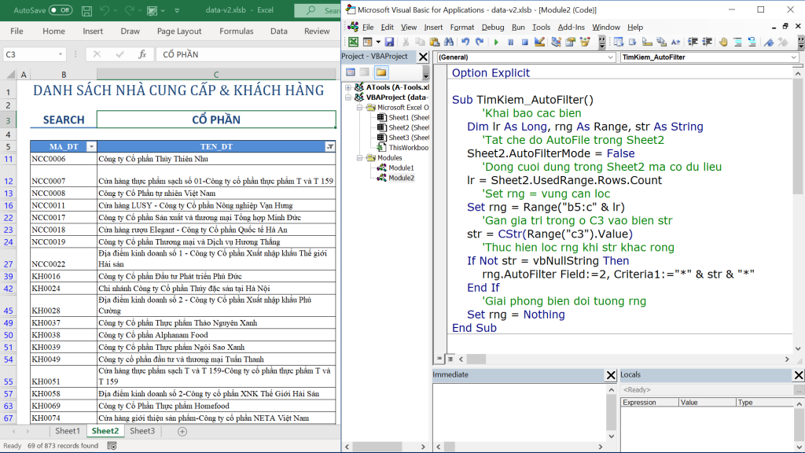Collapse the VBAProject (data-v2) tree node
The width and height of the screenshot is (805, 453).
pyautogui.click(x=349, y=98)
